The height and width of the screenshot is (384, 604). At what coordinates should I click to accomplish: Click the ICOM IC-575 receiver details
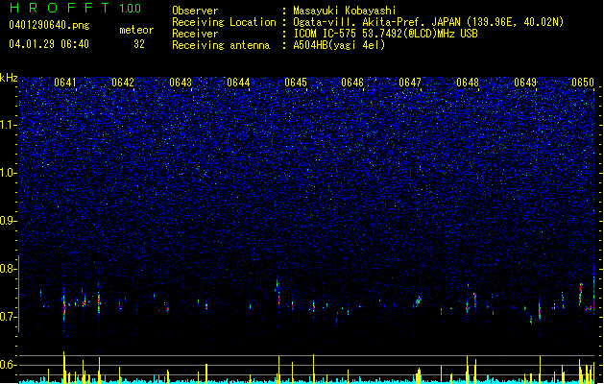(x=385, y=34)
